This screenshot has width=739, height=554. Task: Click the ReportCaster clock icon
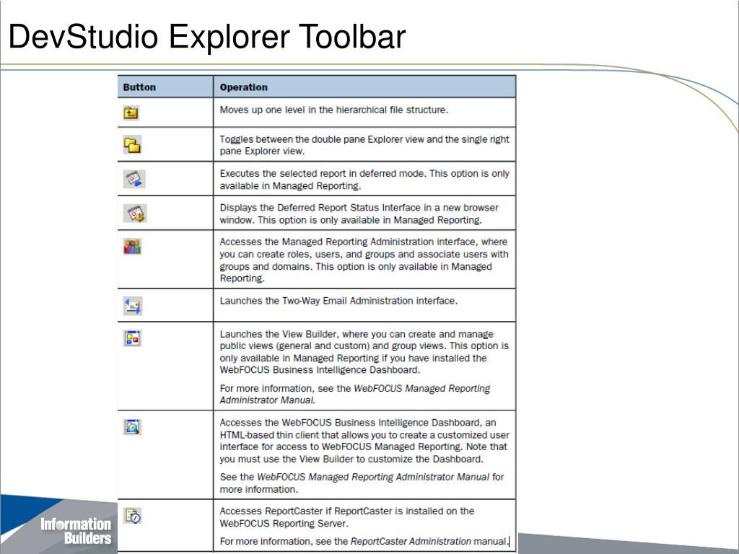point(133,515)
